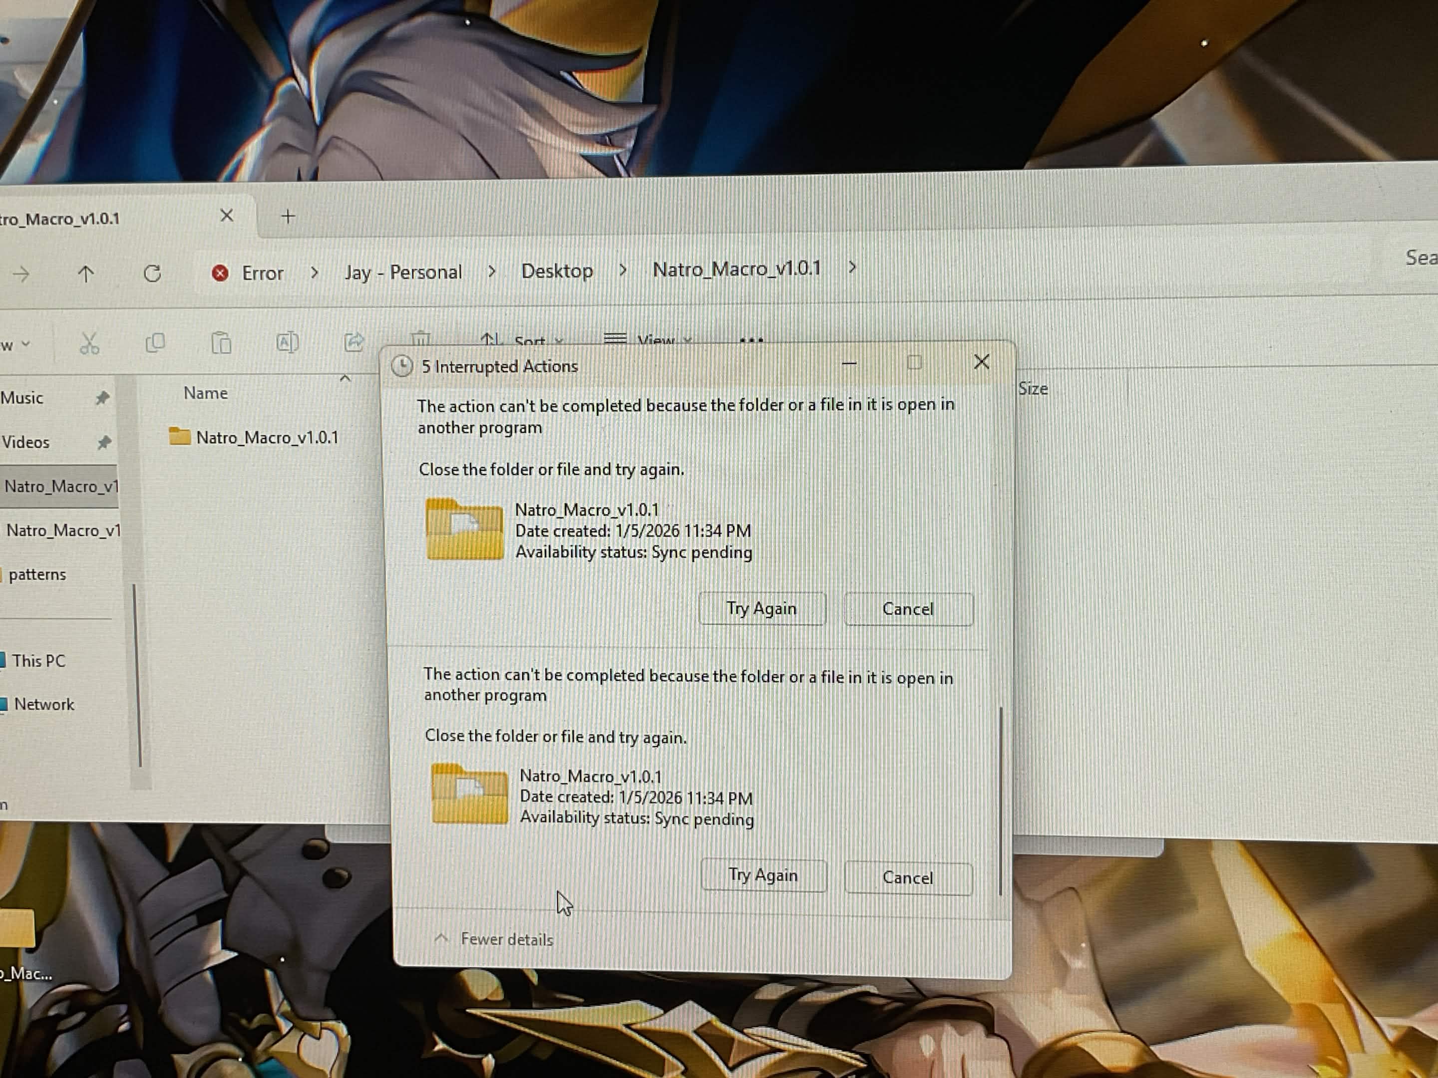Click the Cut scissors icon in toolbar
Screen dimensions: 1438x1078
click(x=89, y=343)
